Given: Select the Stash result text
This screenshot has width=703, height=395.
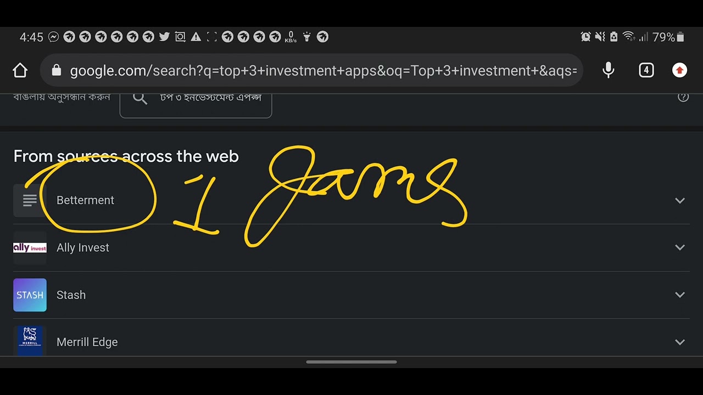Looking at the screenshot, I should tap(71, 295).
